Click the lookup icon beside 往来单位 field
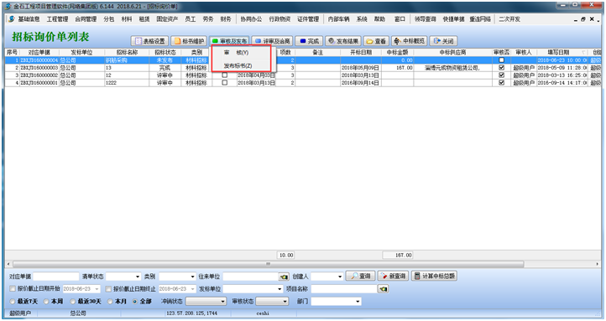The image size is (606, 321). [284, 277]
